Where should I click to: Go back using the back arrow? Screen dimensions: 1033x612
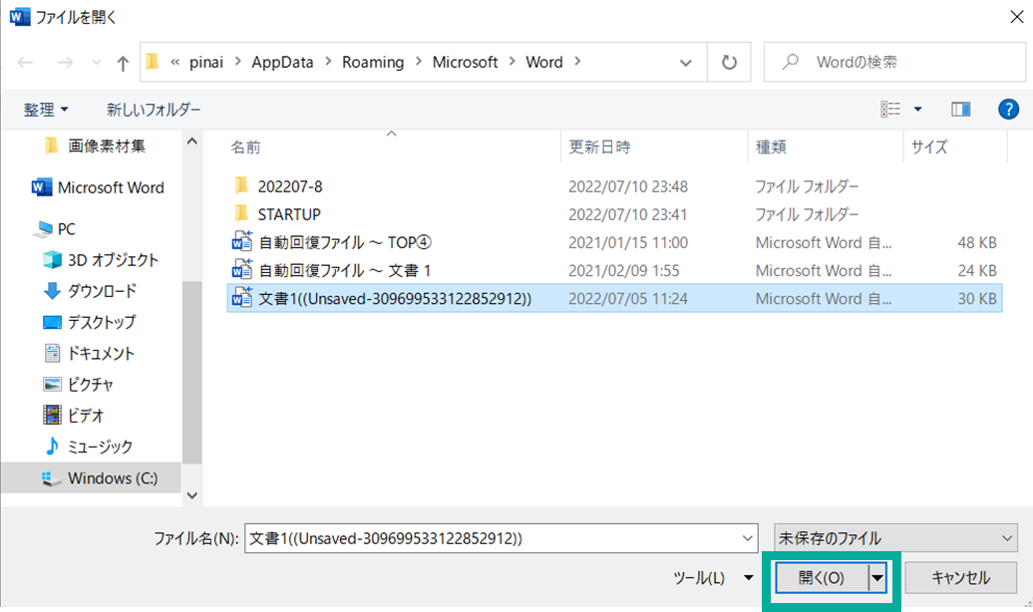pos(25,61)
